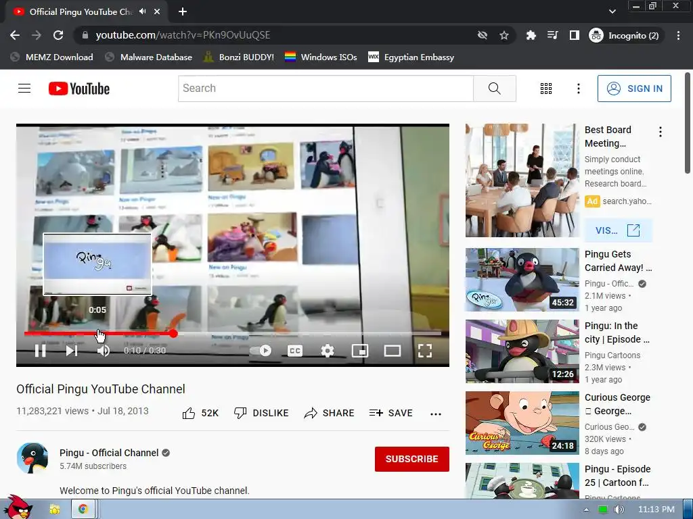Click the Incognito (2) profile button

click(625, 35)
